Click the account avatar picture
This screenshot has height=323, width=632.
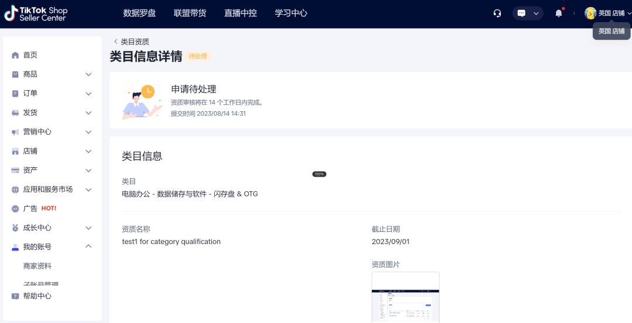[590, 13]
